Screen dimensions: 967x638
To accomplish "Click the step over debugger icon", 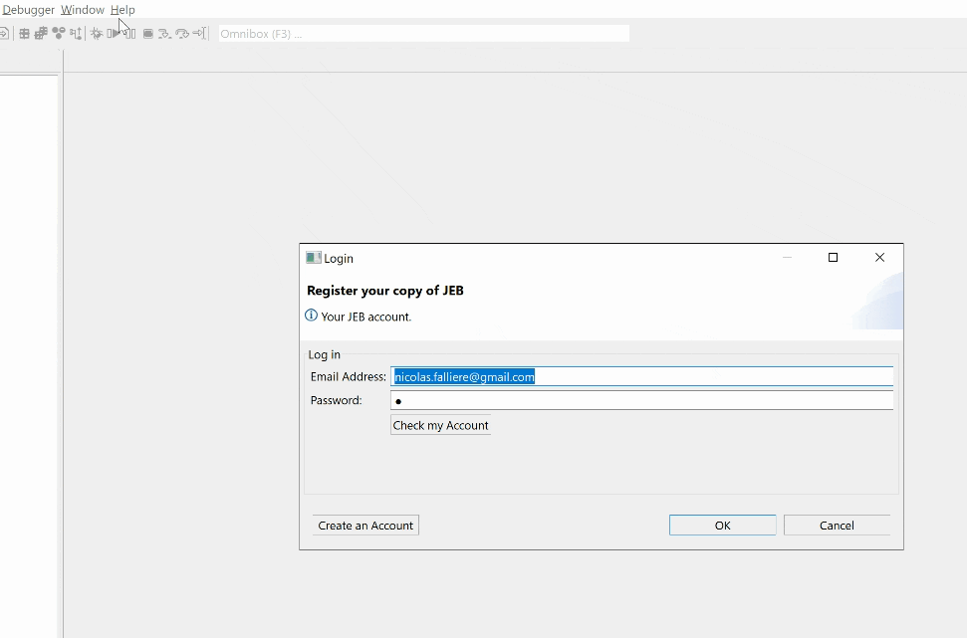I will click(x=182, y=34).
